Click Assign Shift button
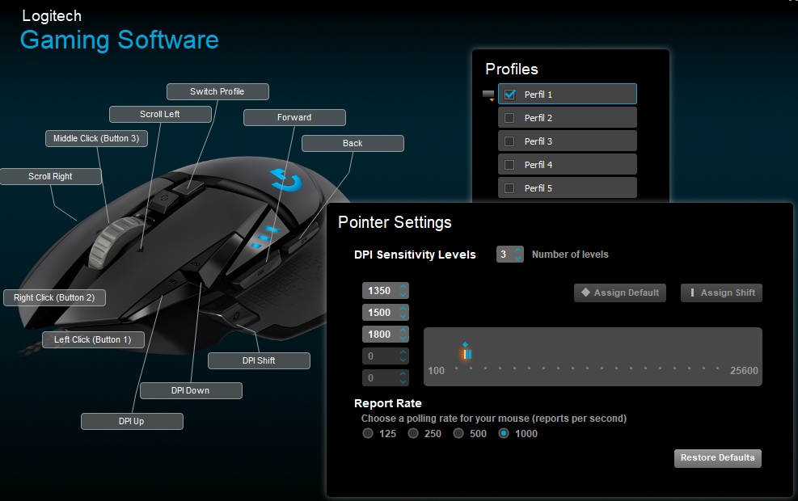The image size is (798, 501). pyautogui.click(x=721, y=293)
